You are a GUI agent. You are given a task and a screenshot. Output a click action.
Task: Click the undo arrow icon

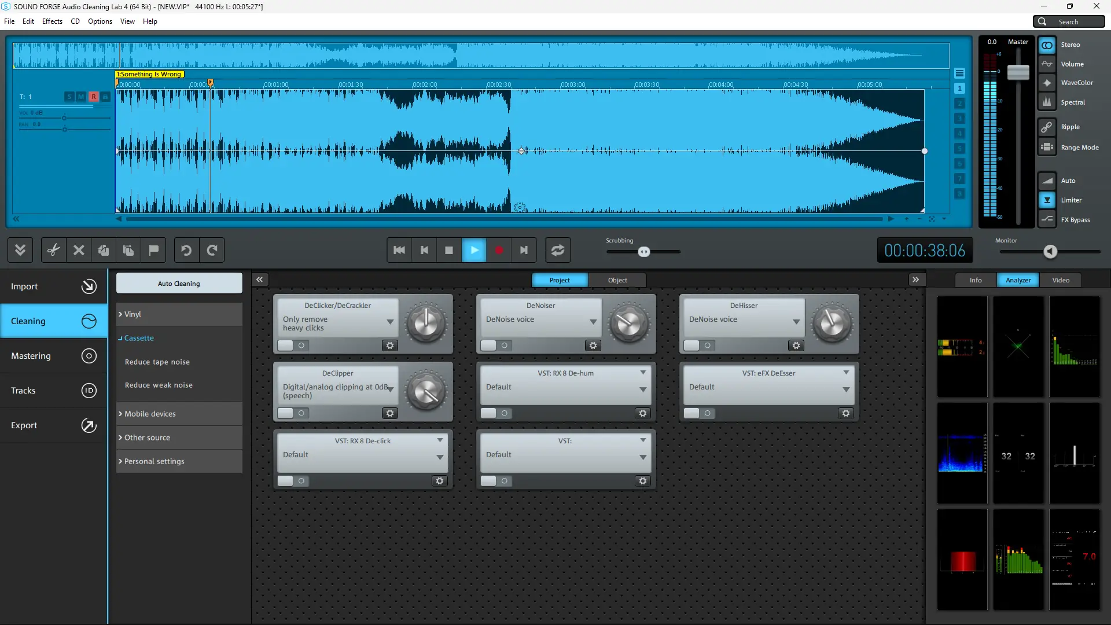coord(186,250)
